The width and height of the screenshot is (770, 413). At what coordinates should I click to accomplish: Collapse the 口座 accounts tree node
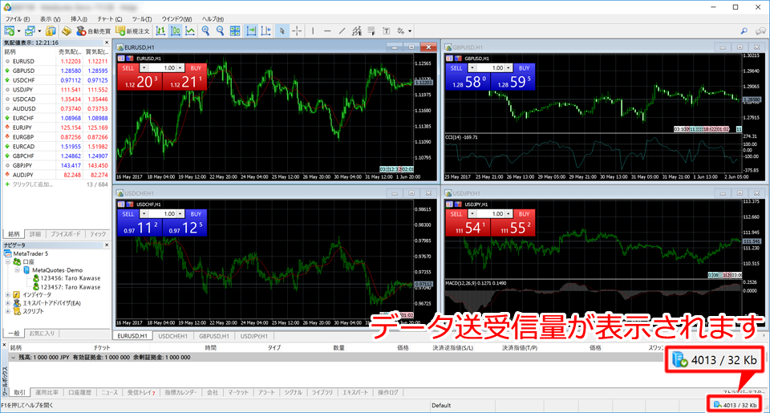click(8, 261)
